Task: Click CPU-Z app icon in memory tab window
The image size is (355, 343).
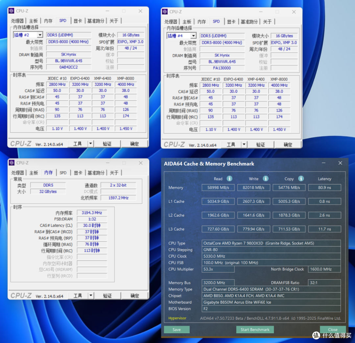Action: tap(12, 163)
